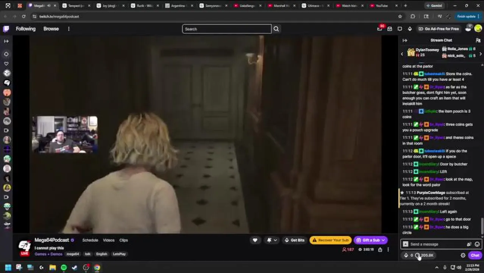The width and height of the screenshot is (484, 273).
Task: Click Recover Your Sub button
Action: pos(330,240)
